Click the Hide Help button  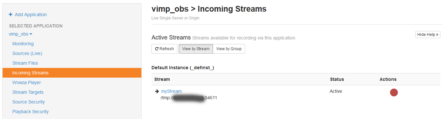coord(428,35)
